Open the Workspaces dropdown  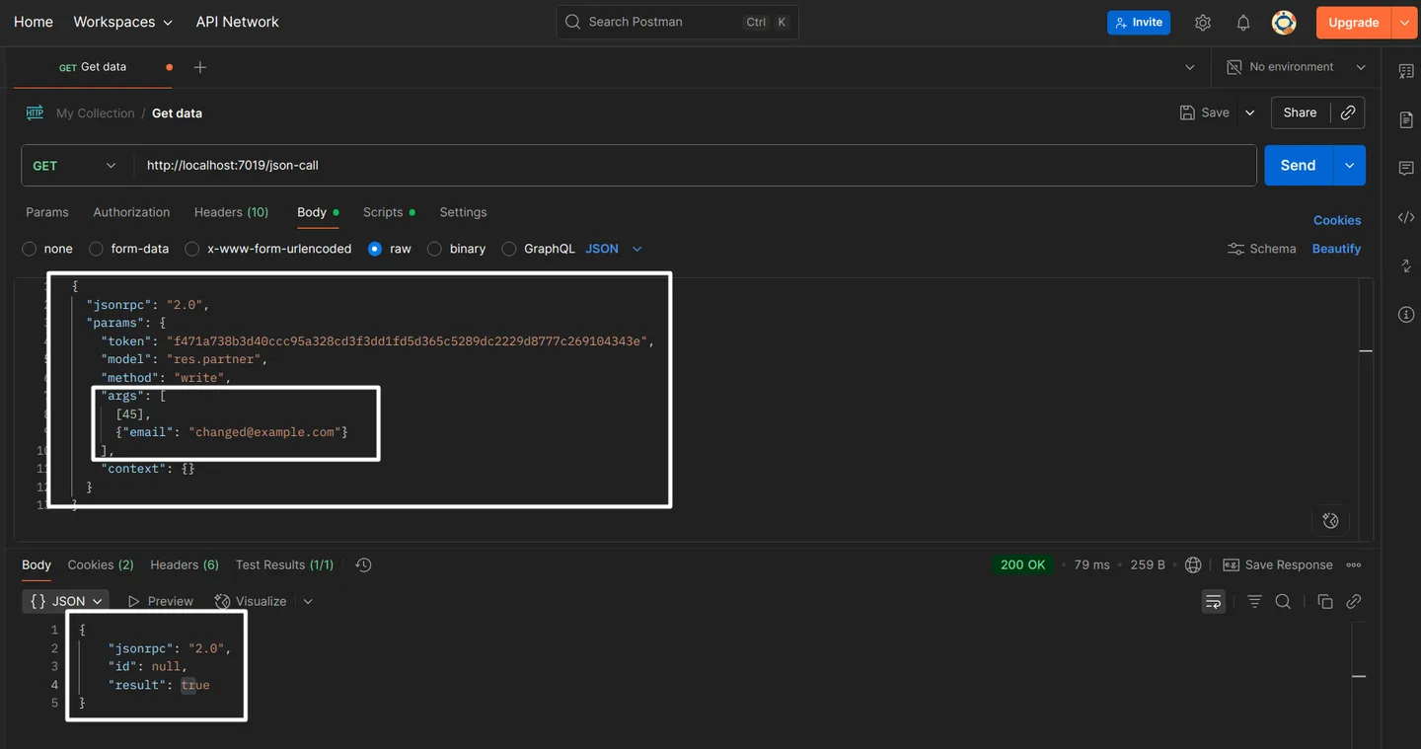pyautogui.click(x=122, y=22)
